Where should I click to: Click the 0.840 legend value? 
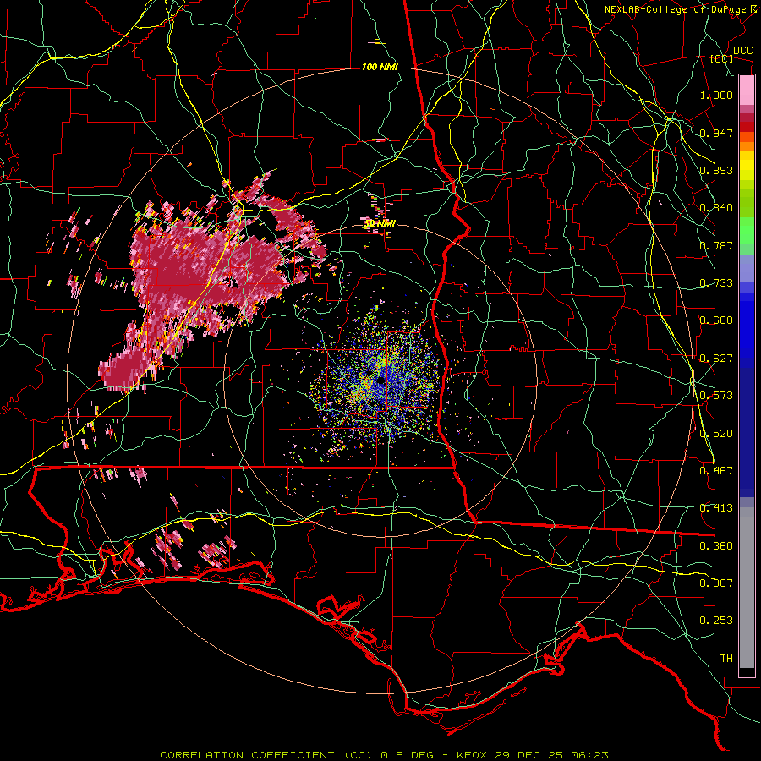(716, 208)
